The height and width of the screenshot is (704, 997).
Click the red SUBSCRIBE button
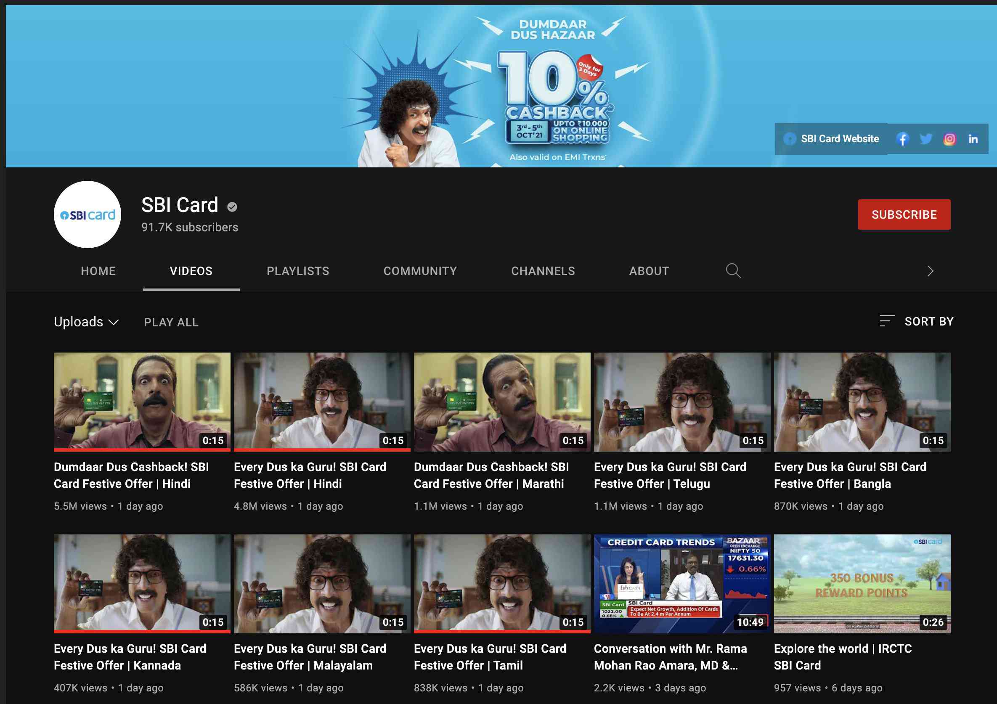tap(904, 214)
